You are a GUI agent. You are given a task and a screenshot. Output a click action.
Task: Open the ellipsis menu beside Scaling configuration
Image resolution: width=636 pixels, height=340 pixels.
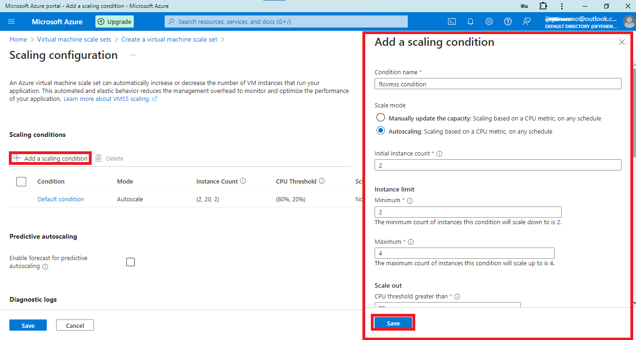tap(133, 55)
